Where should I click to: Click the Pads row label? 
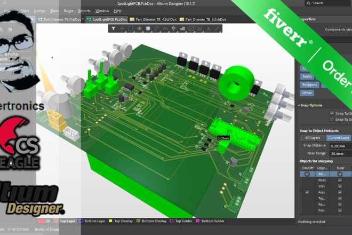click(322, 180)
